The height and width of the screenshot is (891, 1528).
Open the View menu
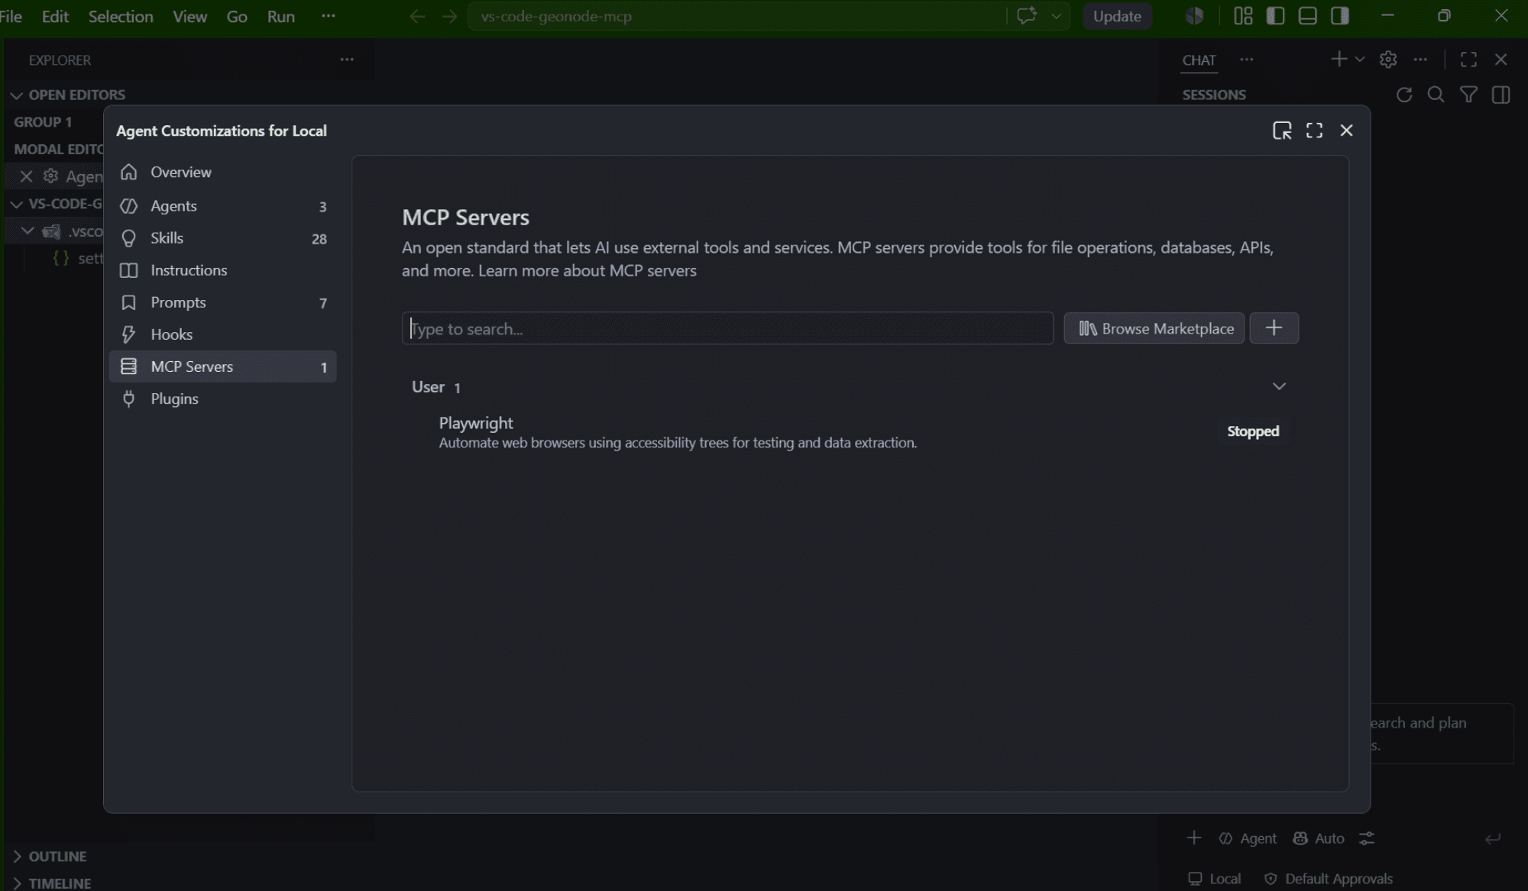(189, 16)
